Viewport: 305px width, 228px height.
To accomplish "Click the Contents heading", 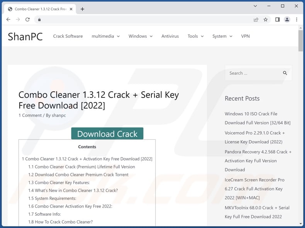I will coord(87,147).
